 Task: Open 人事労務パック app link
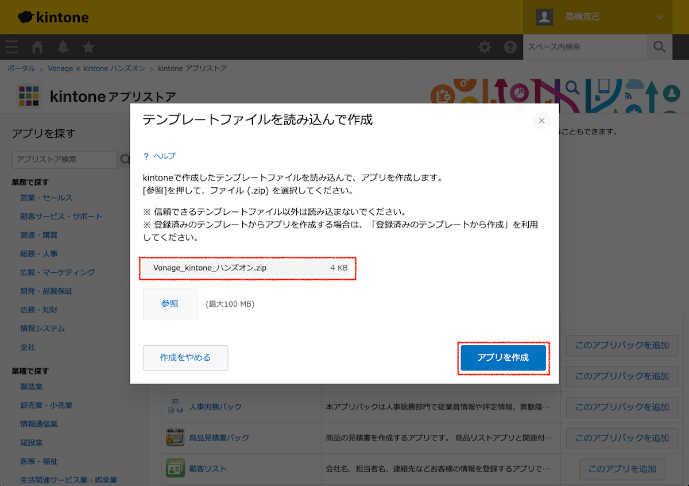pyautogui.click(x=216, y=407)
